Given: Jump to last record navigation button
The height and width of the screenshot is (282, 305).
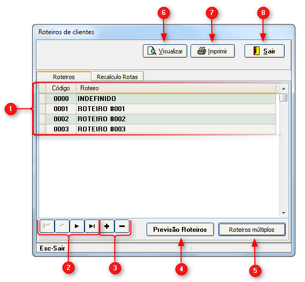Looking at the screenshot, I should pyautogui.click(x=92, y=226).
